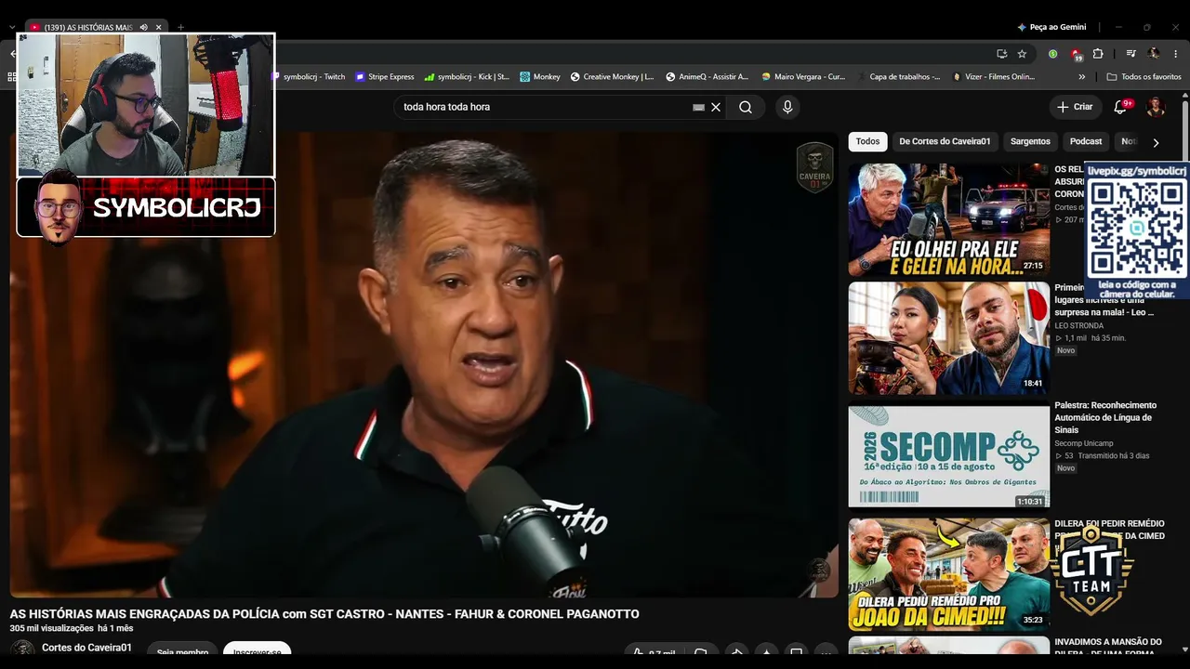Open the 'JOÃO DA CIMED' video thumbnail
Viewport: 1190px width, 669px height.
949,574
